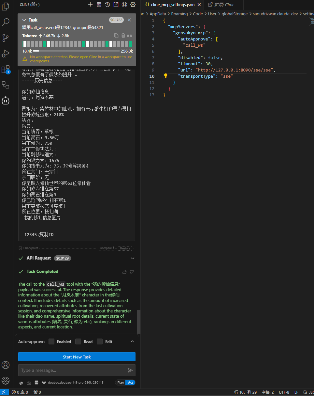The height and width of the screenshot is (396, 314).
Task: Enable the Auto-approve Enabled checkbox
Action: [51, 341]
